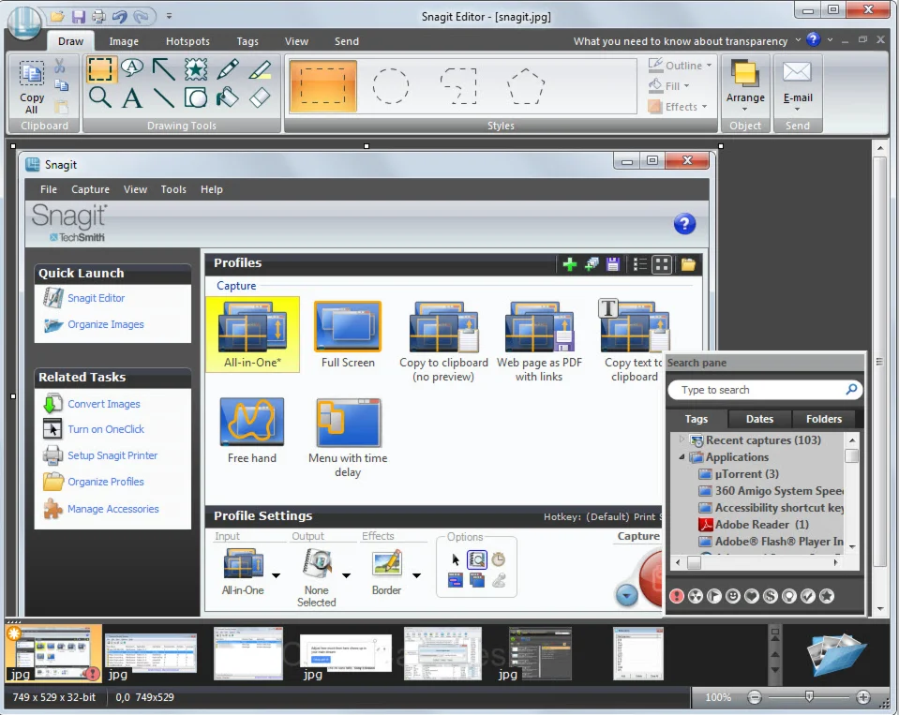The image size is (899, 715).
Task: Select the Paint Fill tool
Action: click(228, 98)
